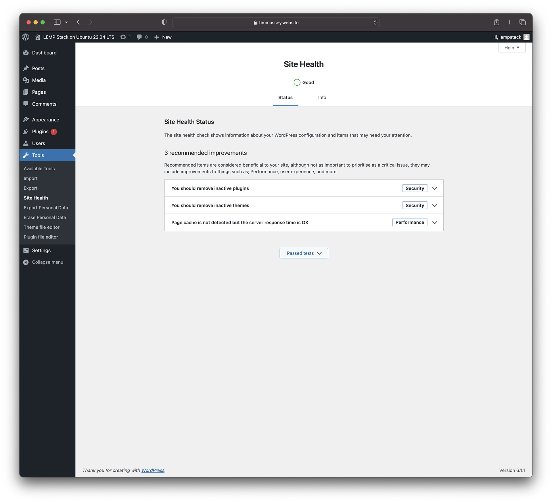Viewport: 552px width, 503px height.
Task: Click the Safari forward arrow
Action: point(91,22)
